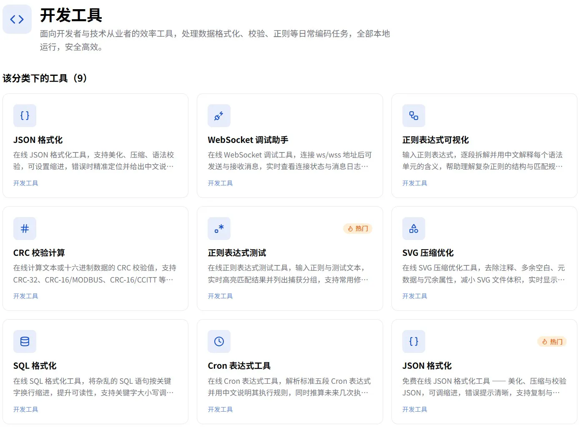Screen dimensions: 582x430
Task: Click 开发工具 tag under '免费在线 JSON 格式化工具' description
Action: (415, 409)
